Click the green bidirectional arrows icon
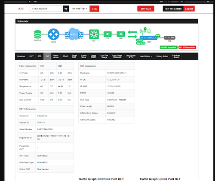This screenshot has width=215, height=181. pos(132,34)
